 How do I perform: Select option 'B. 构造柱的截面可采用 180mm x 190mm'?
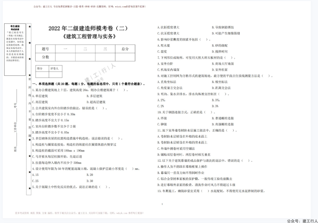pyautogui.click(x=58, y=151)
